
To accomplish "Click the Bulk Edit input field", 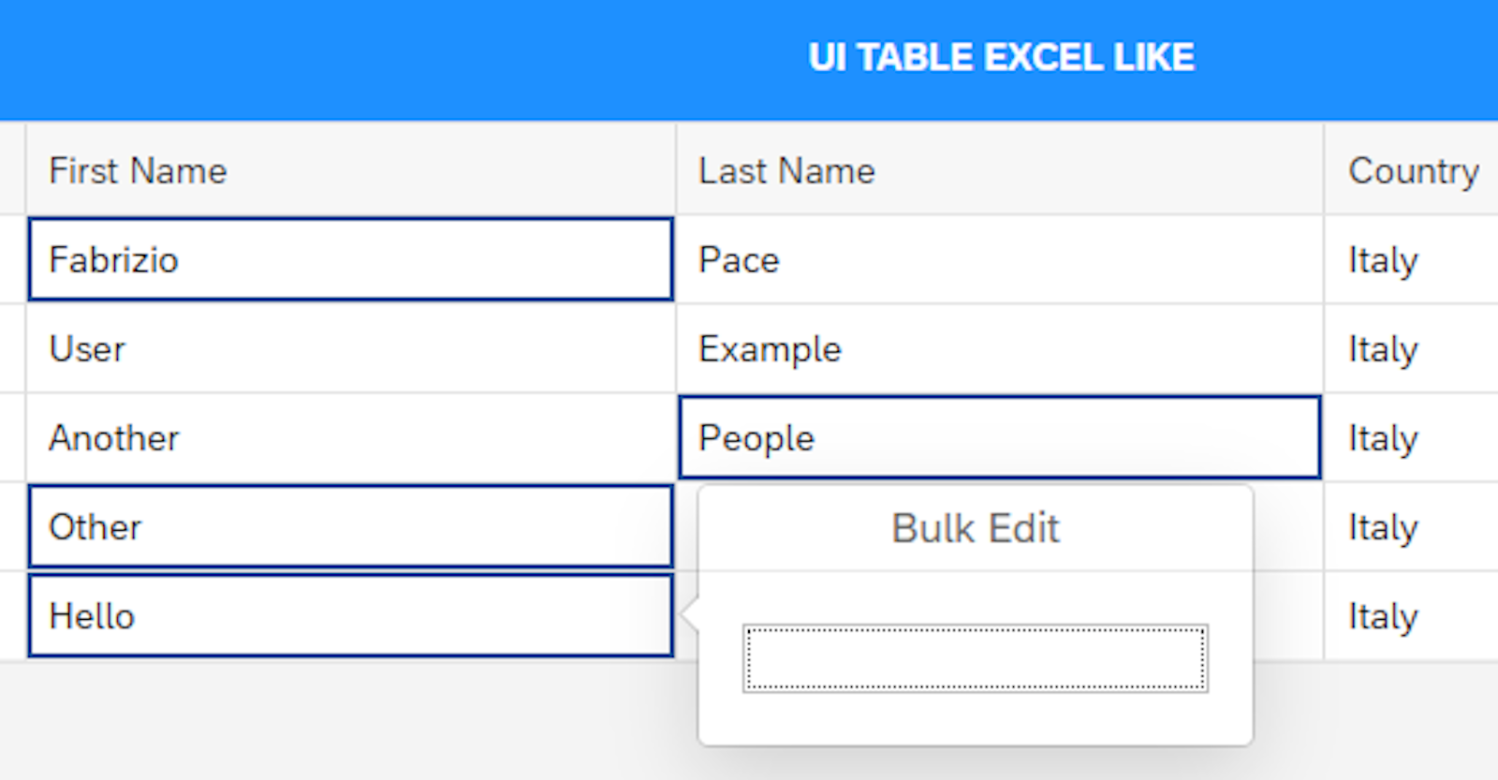I will pyautogui.click(x=975, y=659).
